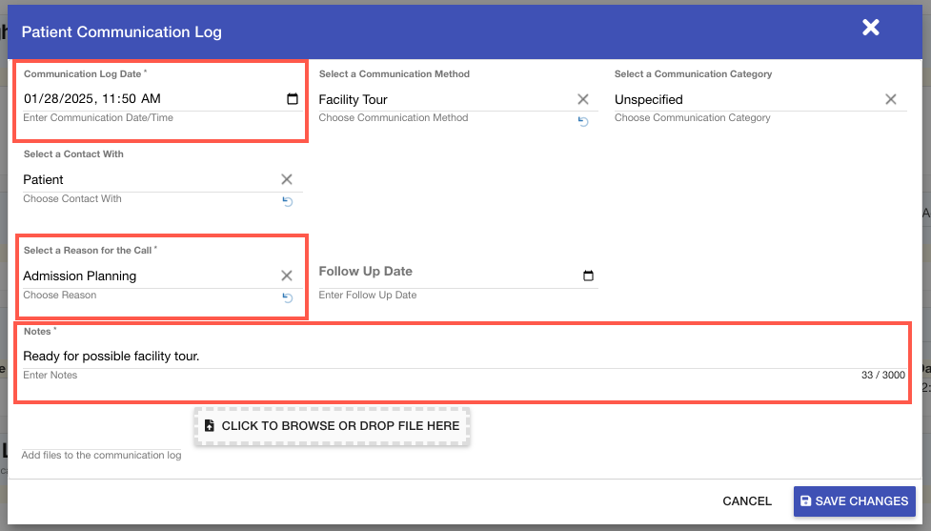Viewport: 931px width, 531px height.
Task: Save changes to the communication log
Action: 854,500
